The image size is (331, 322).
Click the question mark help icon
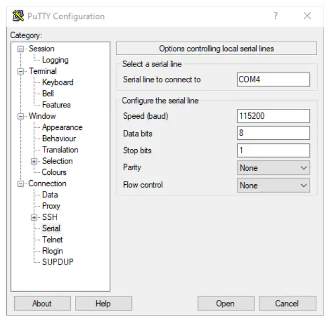pyautogui.click(x=275, y=16)
